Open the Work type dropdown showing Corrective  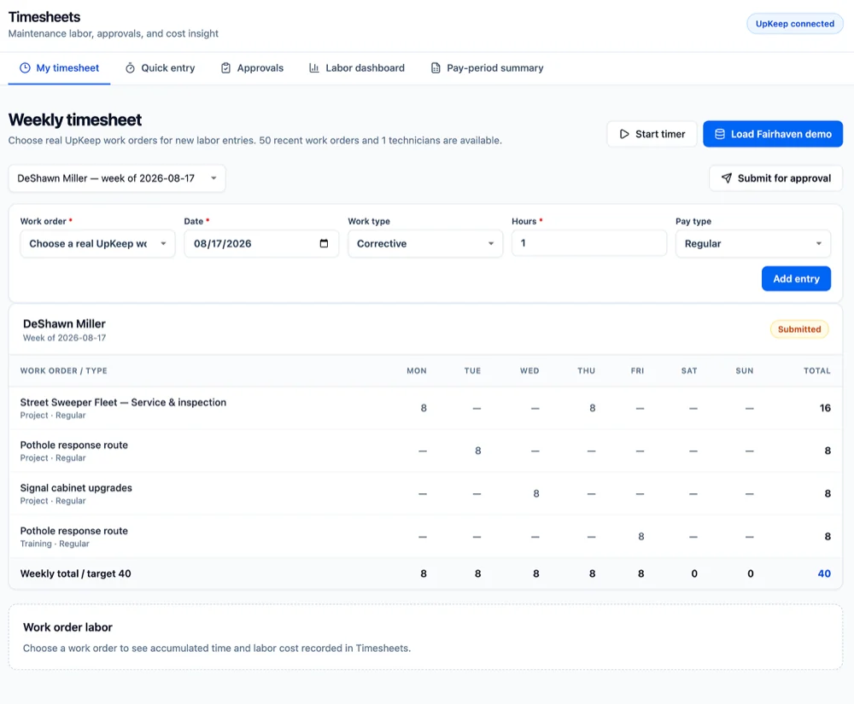pyautogui.click(x=425, y=244)
